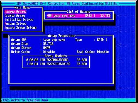Click the Array Size 33.7GB value
This screenshot has width=138, height=103.
tap(48, 44)
